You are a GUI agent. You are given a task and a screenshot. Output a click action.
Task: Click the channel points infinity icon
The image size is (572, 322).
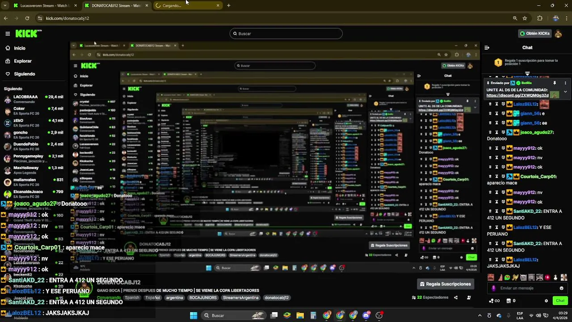pos(494,301)
